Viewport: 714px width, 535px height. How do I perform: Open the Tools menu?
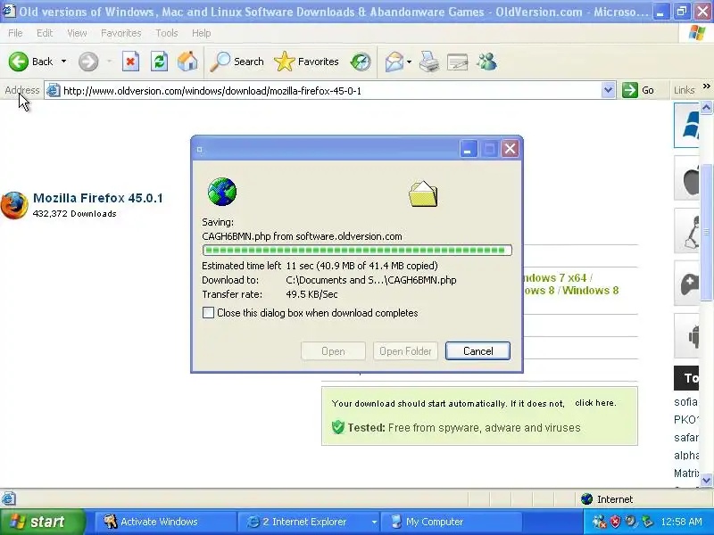click(167, 33)
